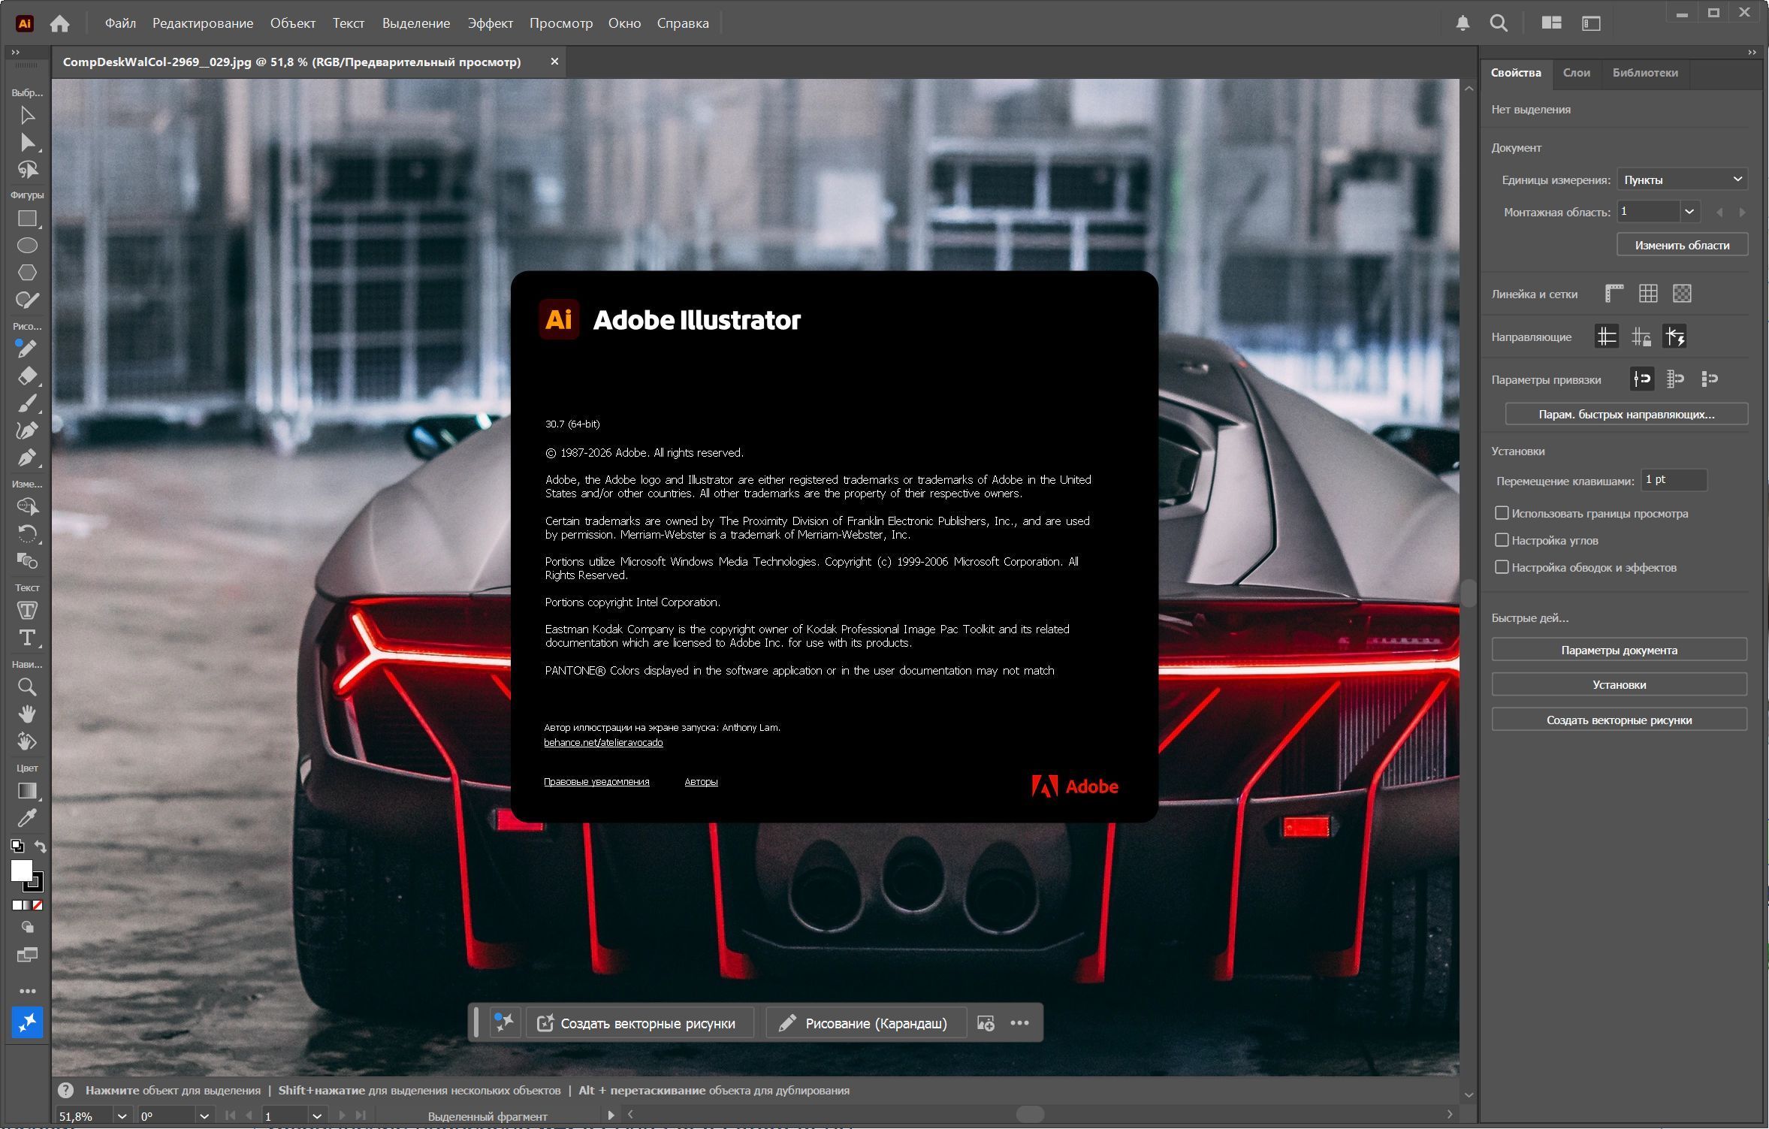Toggle smart guides icon
The image size is (1769, 1129).
[x=1674, y=337]
